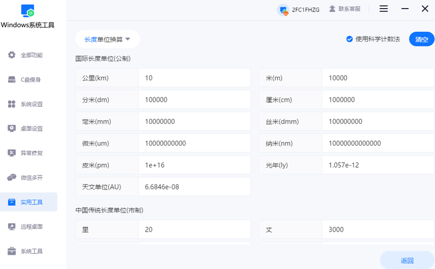Open 桌面设置 monitor icon
This screenshot has width=435, height=269.
[12, 128]
